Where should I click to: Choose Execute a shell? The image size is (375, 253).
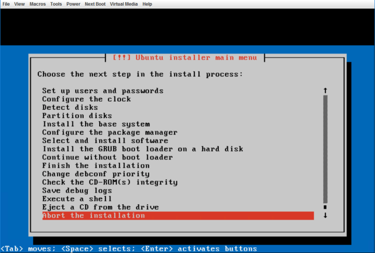pos(77,199)
